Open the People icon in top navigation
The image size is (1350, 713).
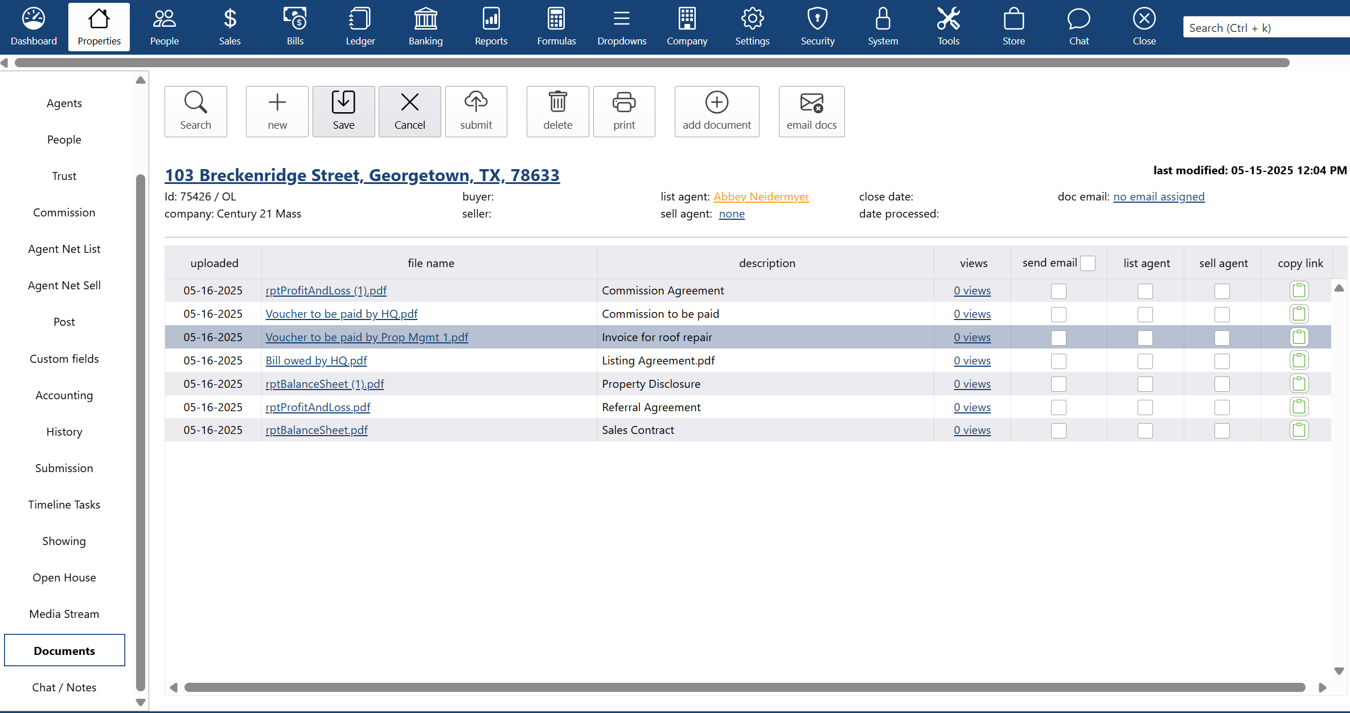tap(164, 27)
